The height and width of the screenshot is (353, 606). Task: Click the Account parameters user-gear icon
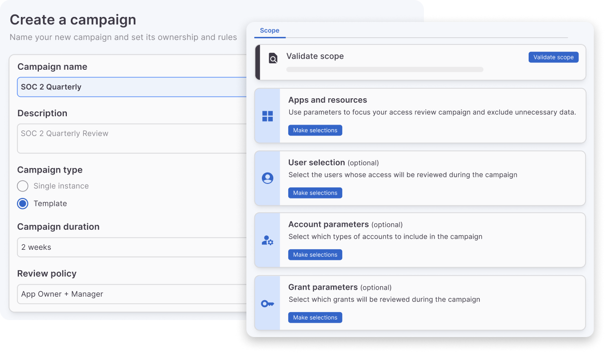[268, 240]
